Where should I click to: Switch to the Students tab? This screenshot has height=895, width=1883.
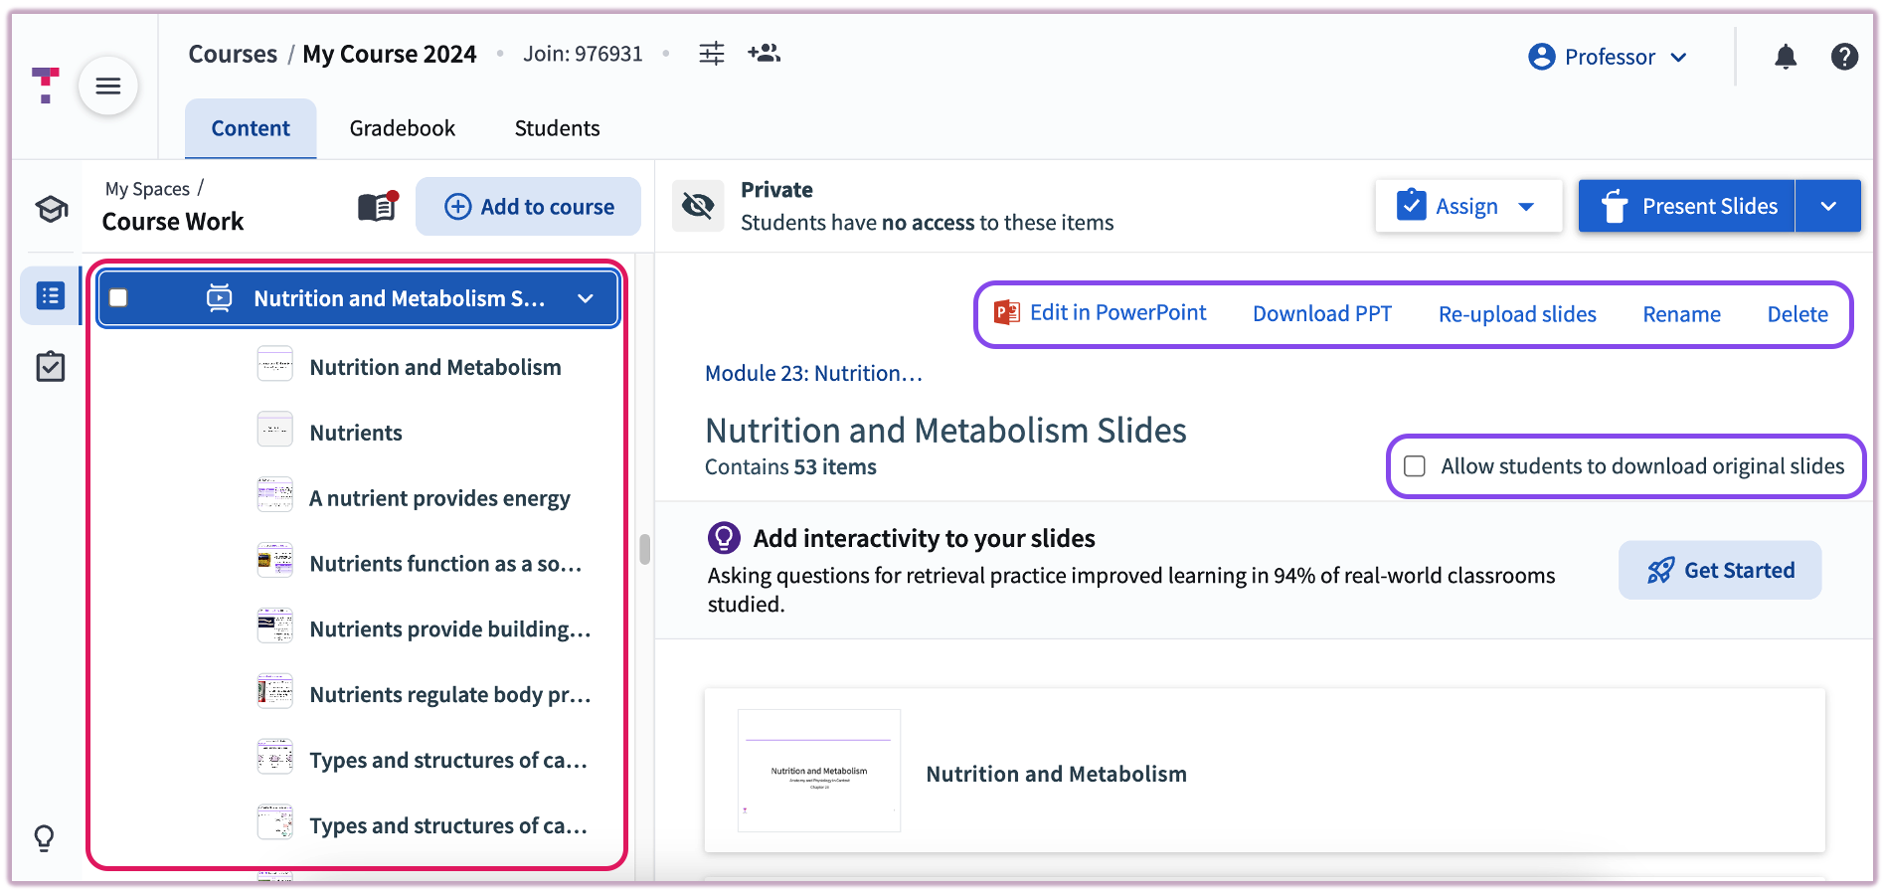(x=557, y=128)
